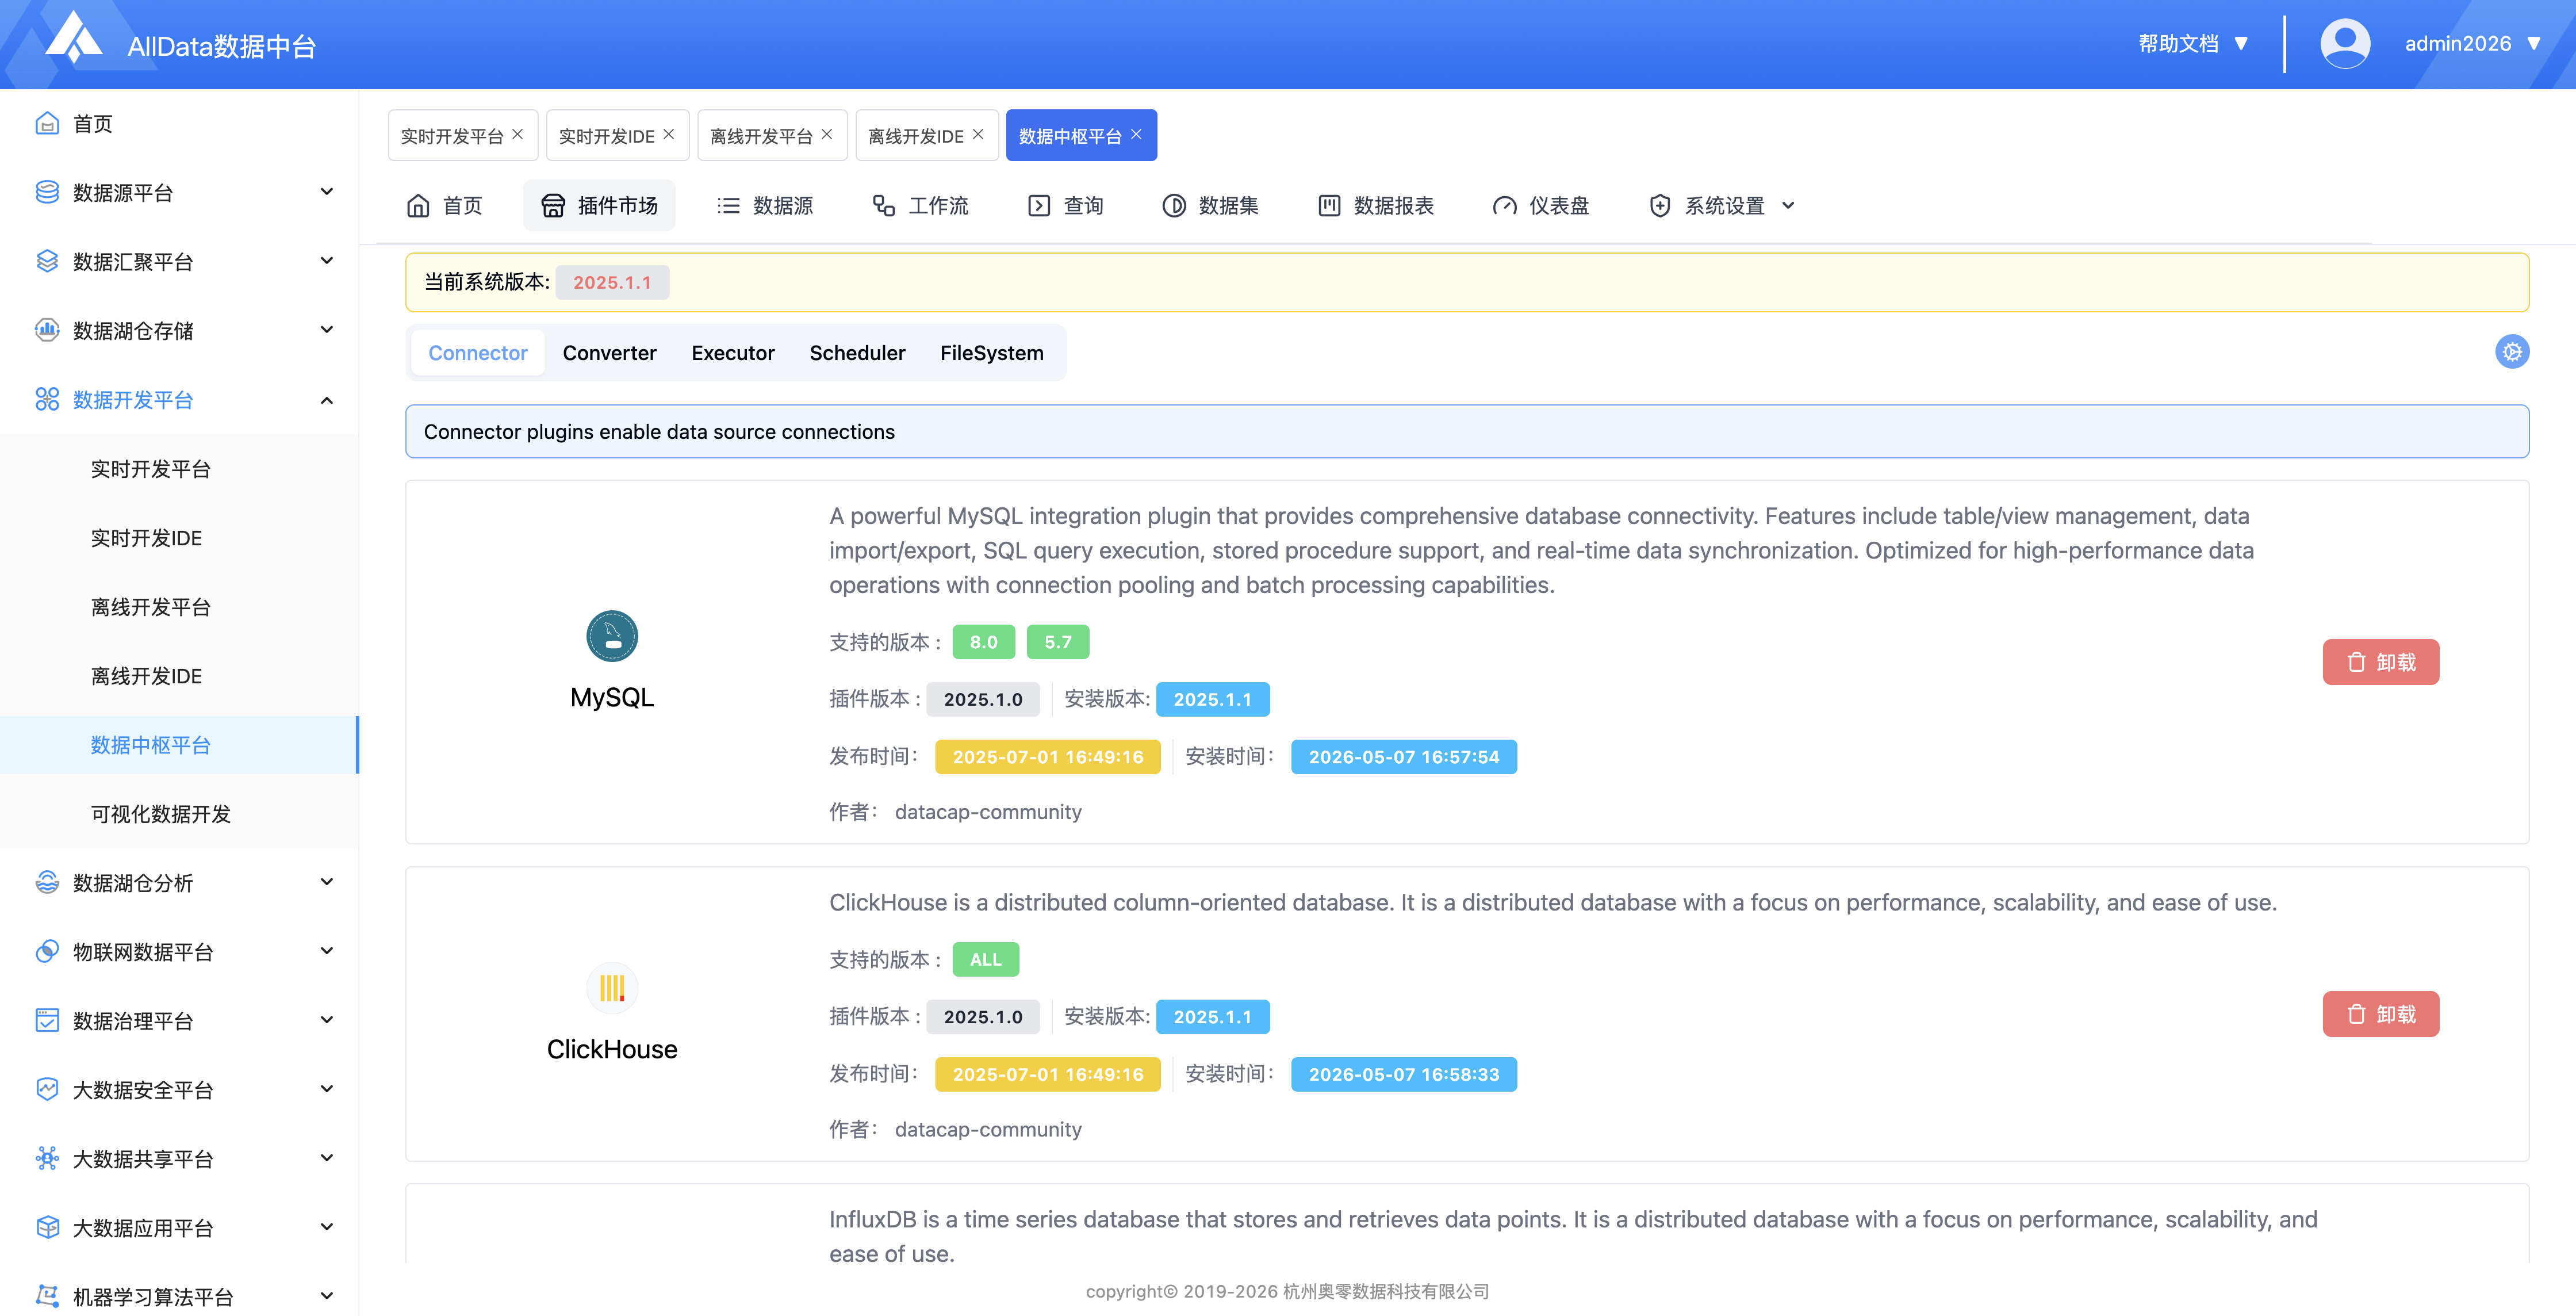The width and height of the screenshot is (2576, 1316).
Task: Open the 查询 query nav item
Action: [1066, 205]
